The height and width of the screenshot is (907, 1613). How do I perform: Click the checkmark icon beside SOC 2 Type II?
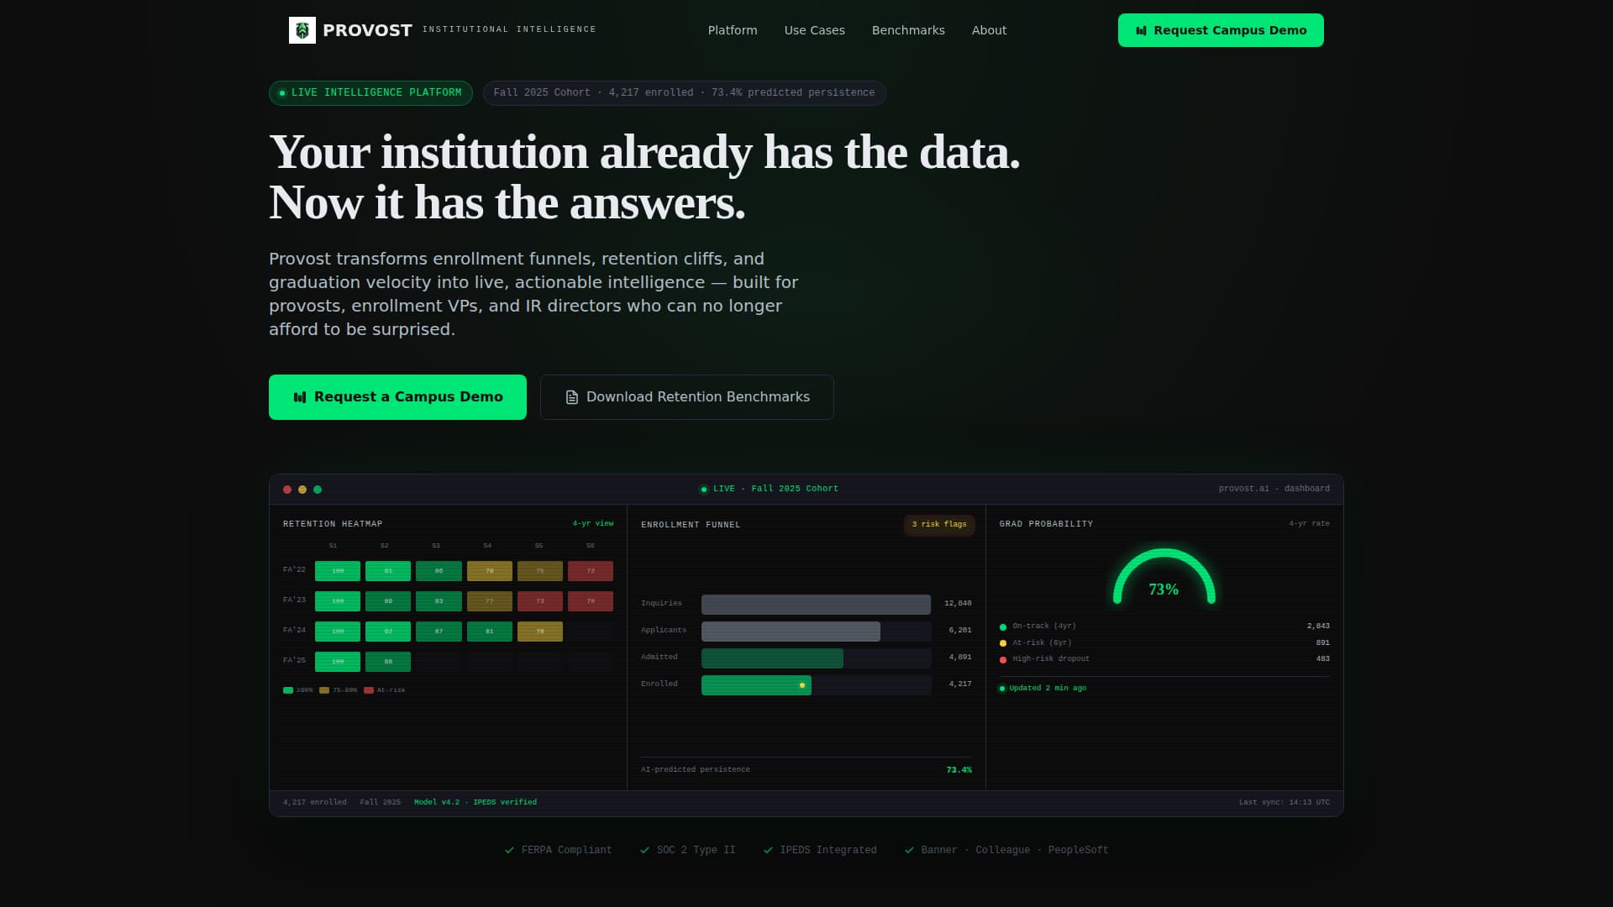(644, 850)
